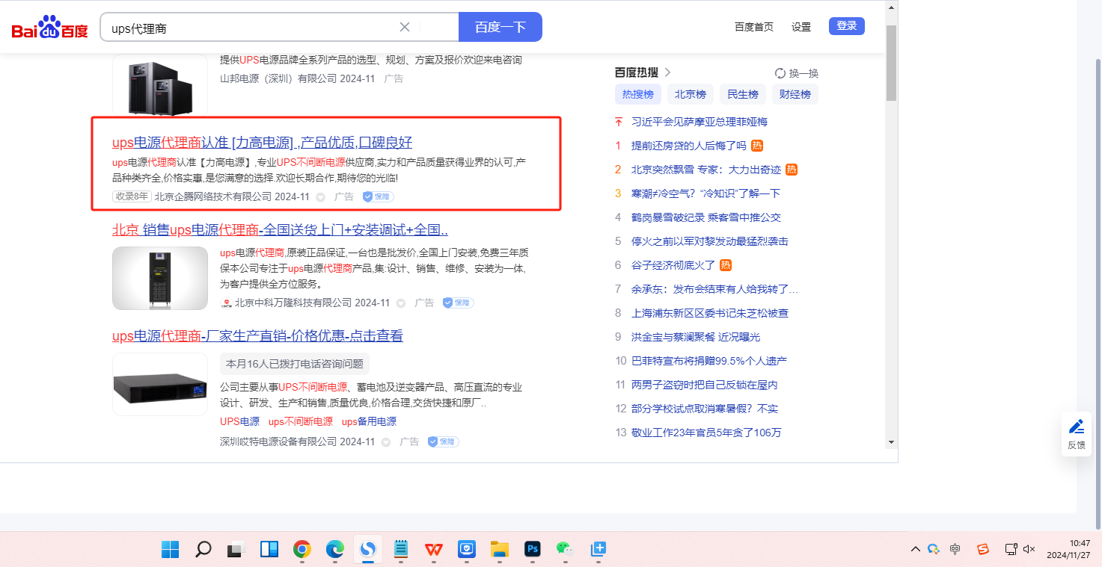Click the Baidu logo
The image size is (1102, 567).
pos(49,28)
